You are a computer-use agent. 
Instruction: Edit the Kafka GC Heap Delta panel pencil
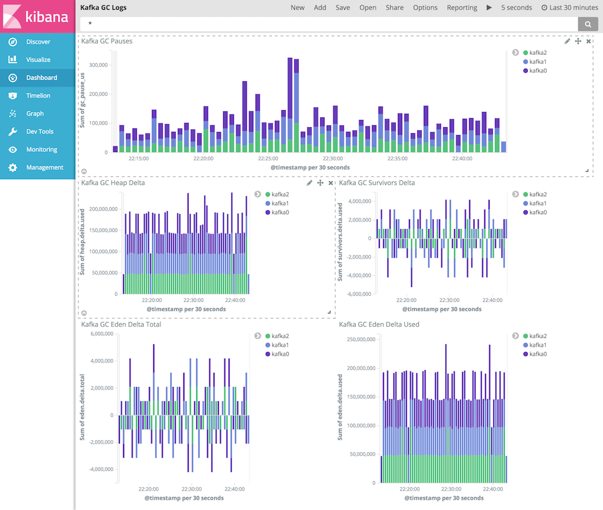point(309,183)
